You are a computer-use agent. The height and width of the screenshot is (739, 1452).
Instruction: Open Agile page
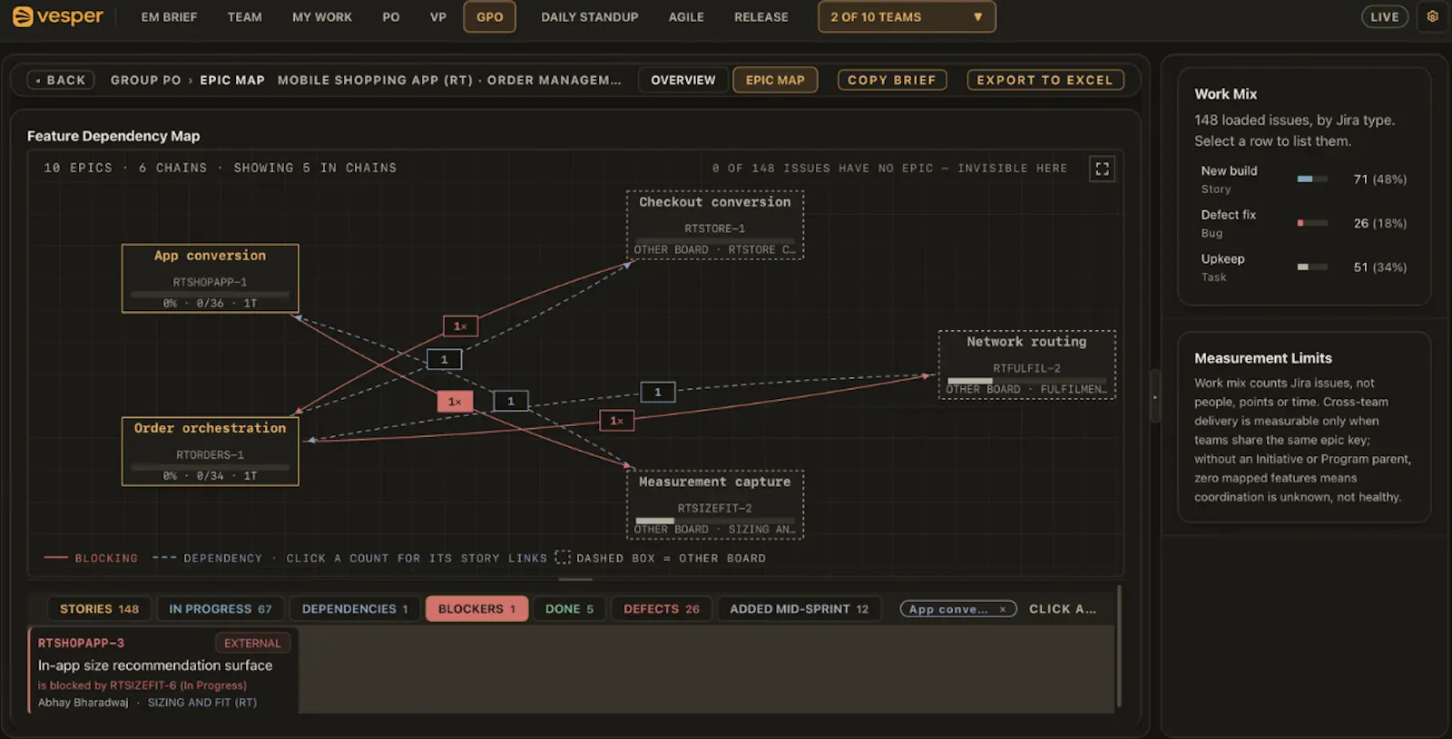click(x=686, y=17)
